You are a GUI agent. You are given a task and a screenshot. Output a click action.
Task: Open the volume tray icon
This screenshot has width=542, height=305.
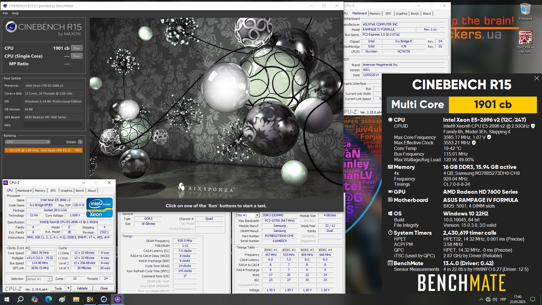point(495,299)
